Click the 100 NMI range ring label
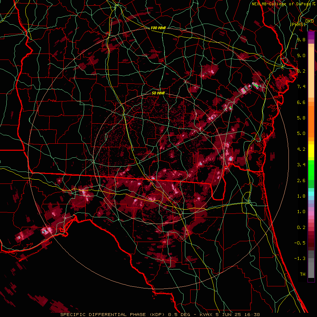 click(158, 28)
